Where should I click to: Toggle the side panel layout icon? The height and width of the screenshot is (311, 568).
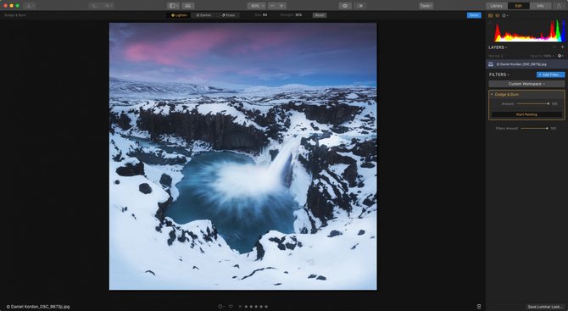(x=173, y=6)
